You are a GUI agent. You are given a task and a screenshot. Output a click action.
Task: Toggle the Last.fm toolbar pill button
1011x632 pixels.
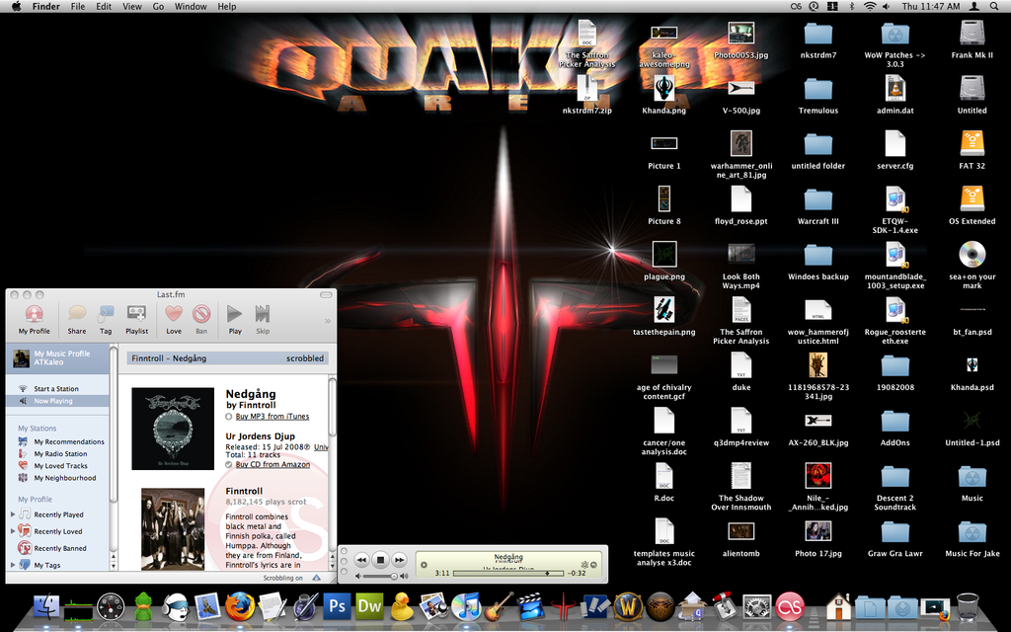[x=326, y=294]
